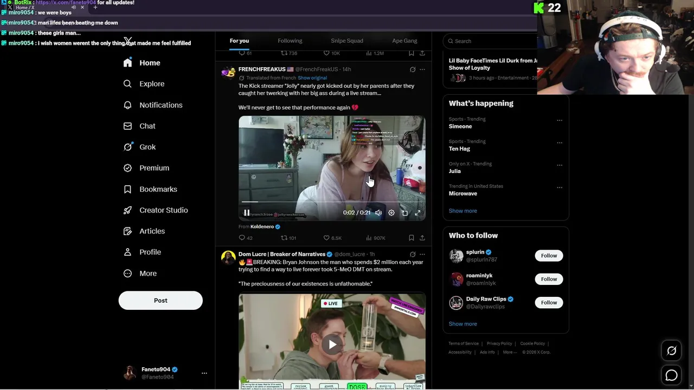Viewport: 694px width, 390px height.
Task: Follow splurin account
Action: [x=549, y=256]
